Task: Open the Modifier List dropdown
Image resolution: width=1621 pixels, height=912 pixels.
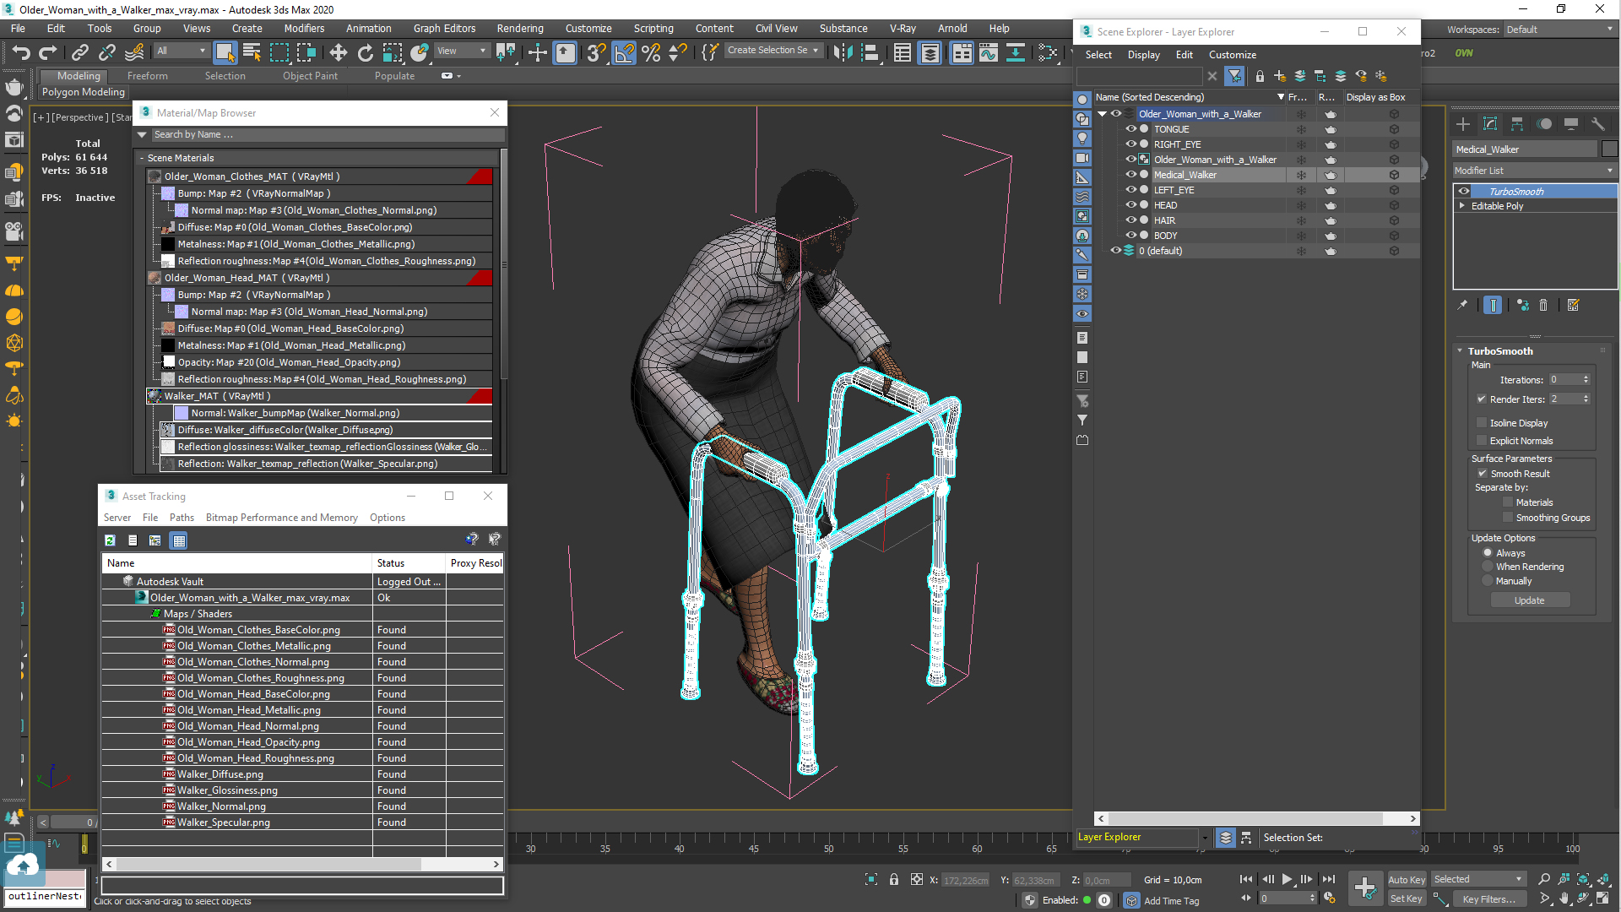Action: pos(1535,171)
